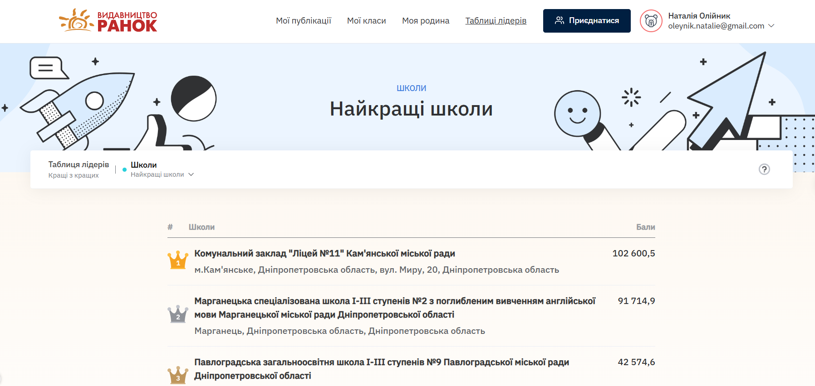Open Мої публікації menu item

click(304, 21)
